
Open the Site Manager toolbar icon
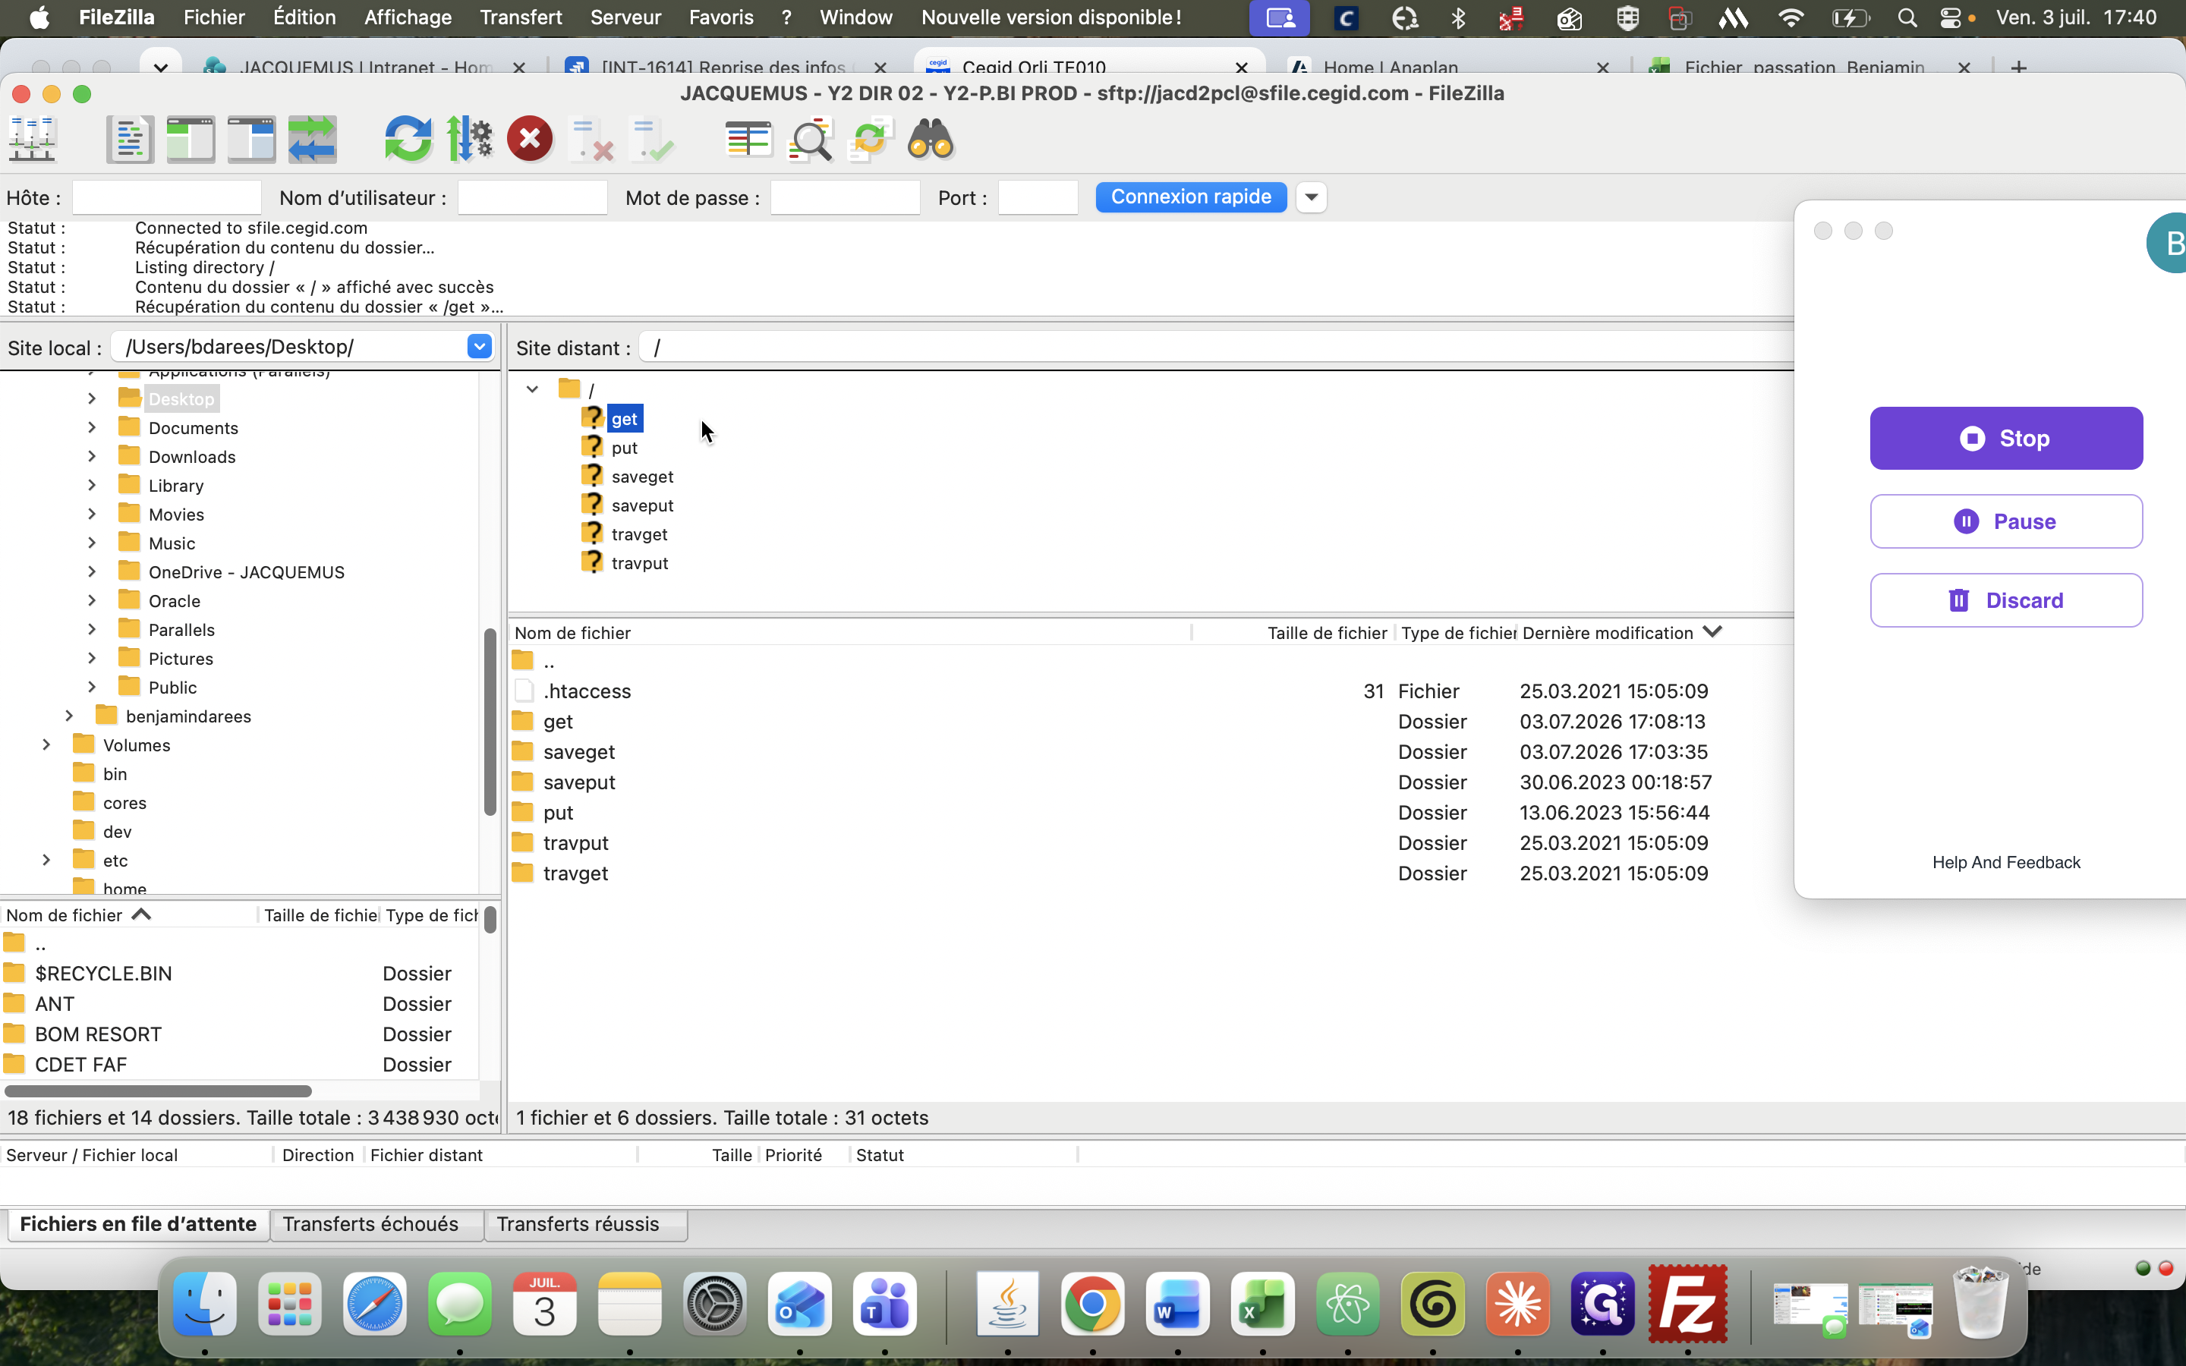(33, 140)
